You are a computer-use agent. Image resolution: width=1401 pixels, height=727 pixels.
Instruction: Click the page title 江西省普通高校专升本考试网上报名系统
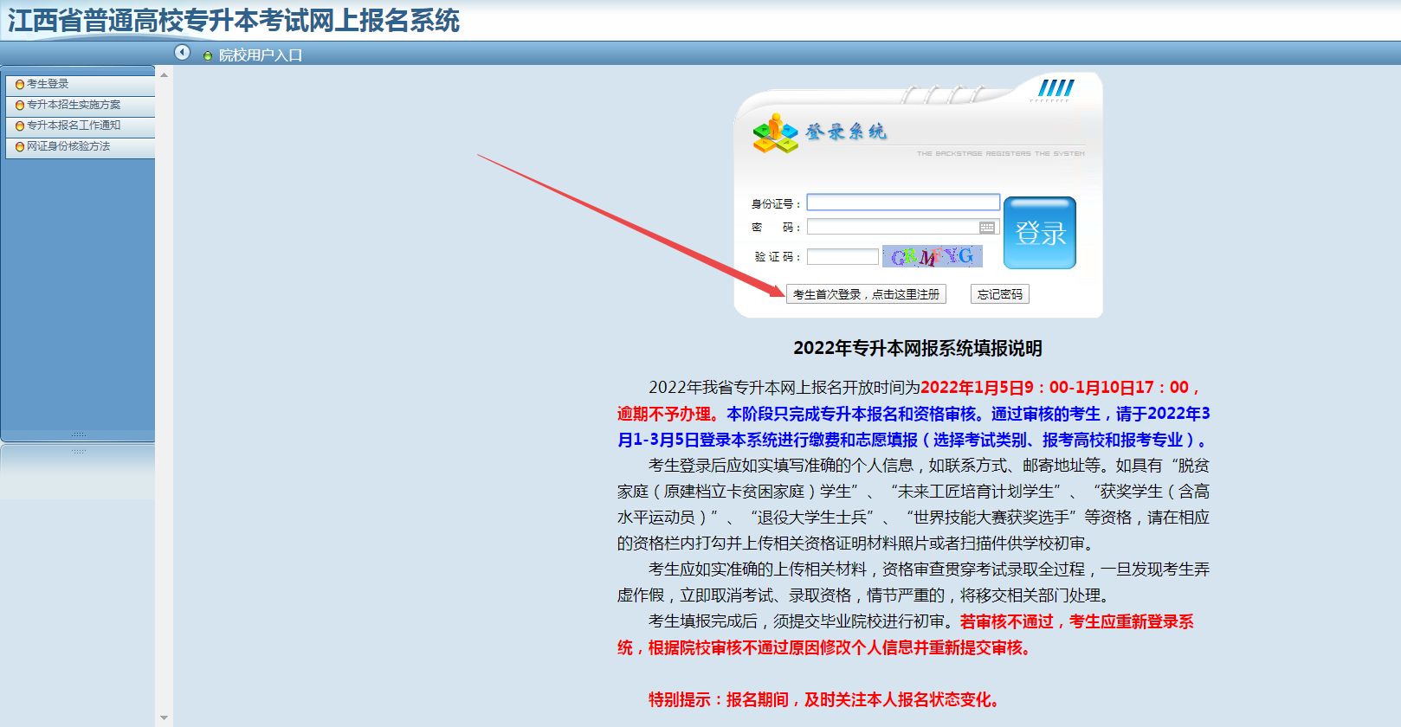coord(234,21)
